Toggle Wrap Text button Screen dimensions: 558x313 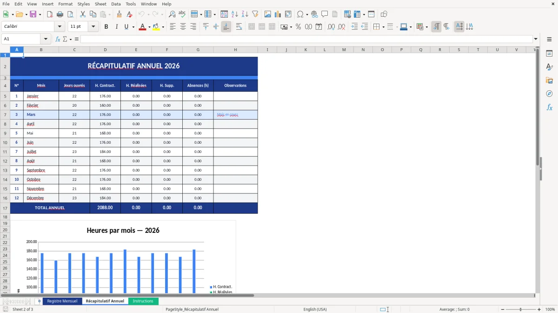click(239, 27)
